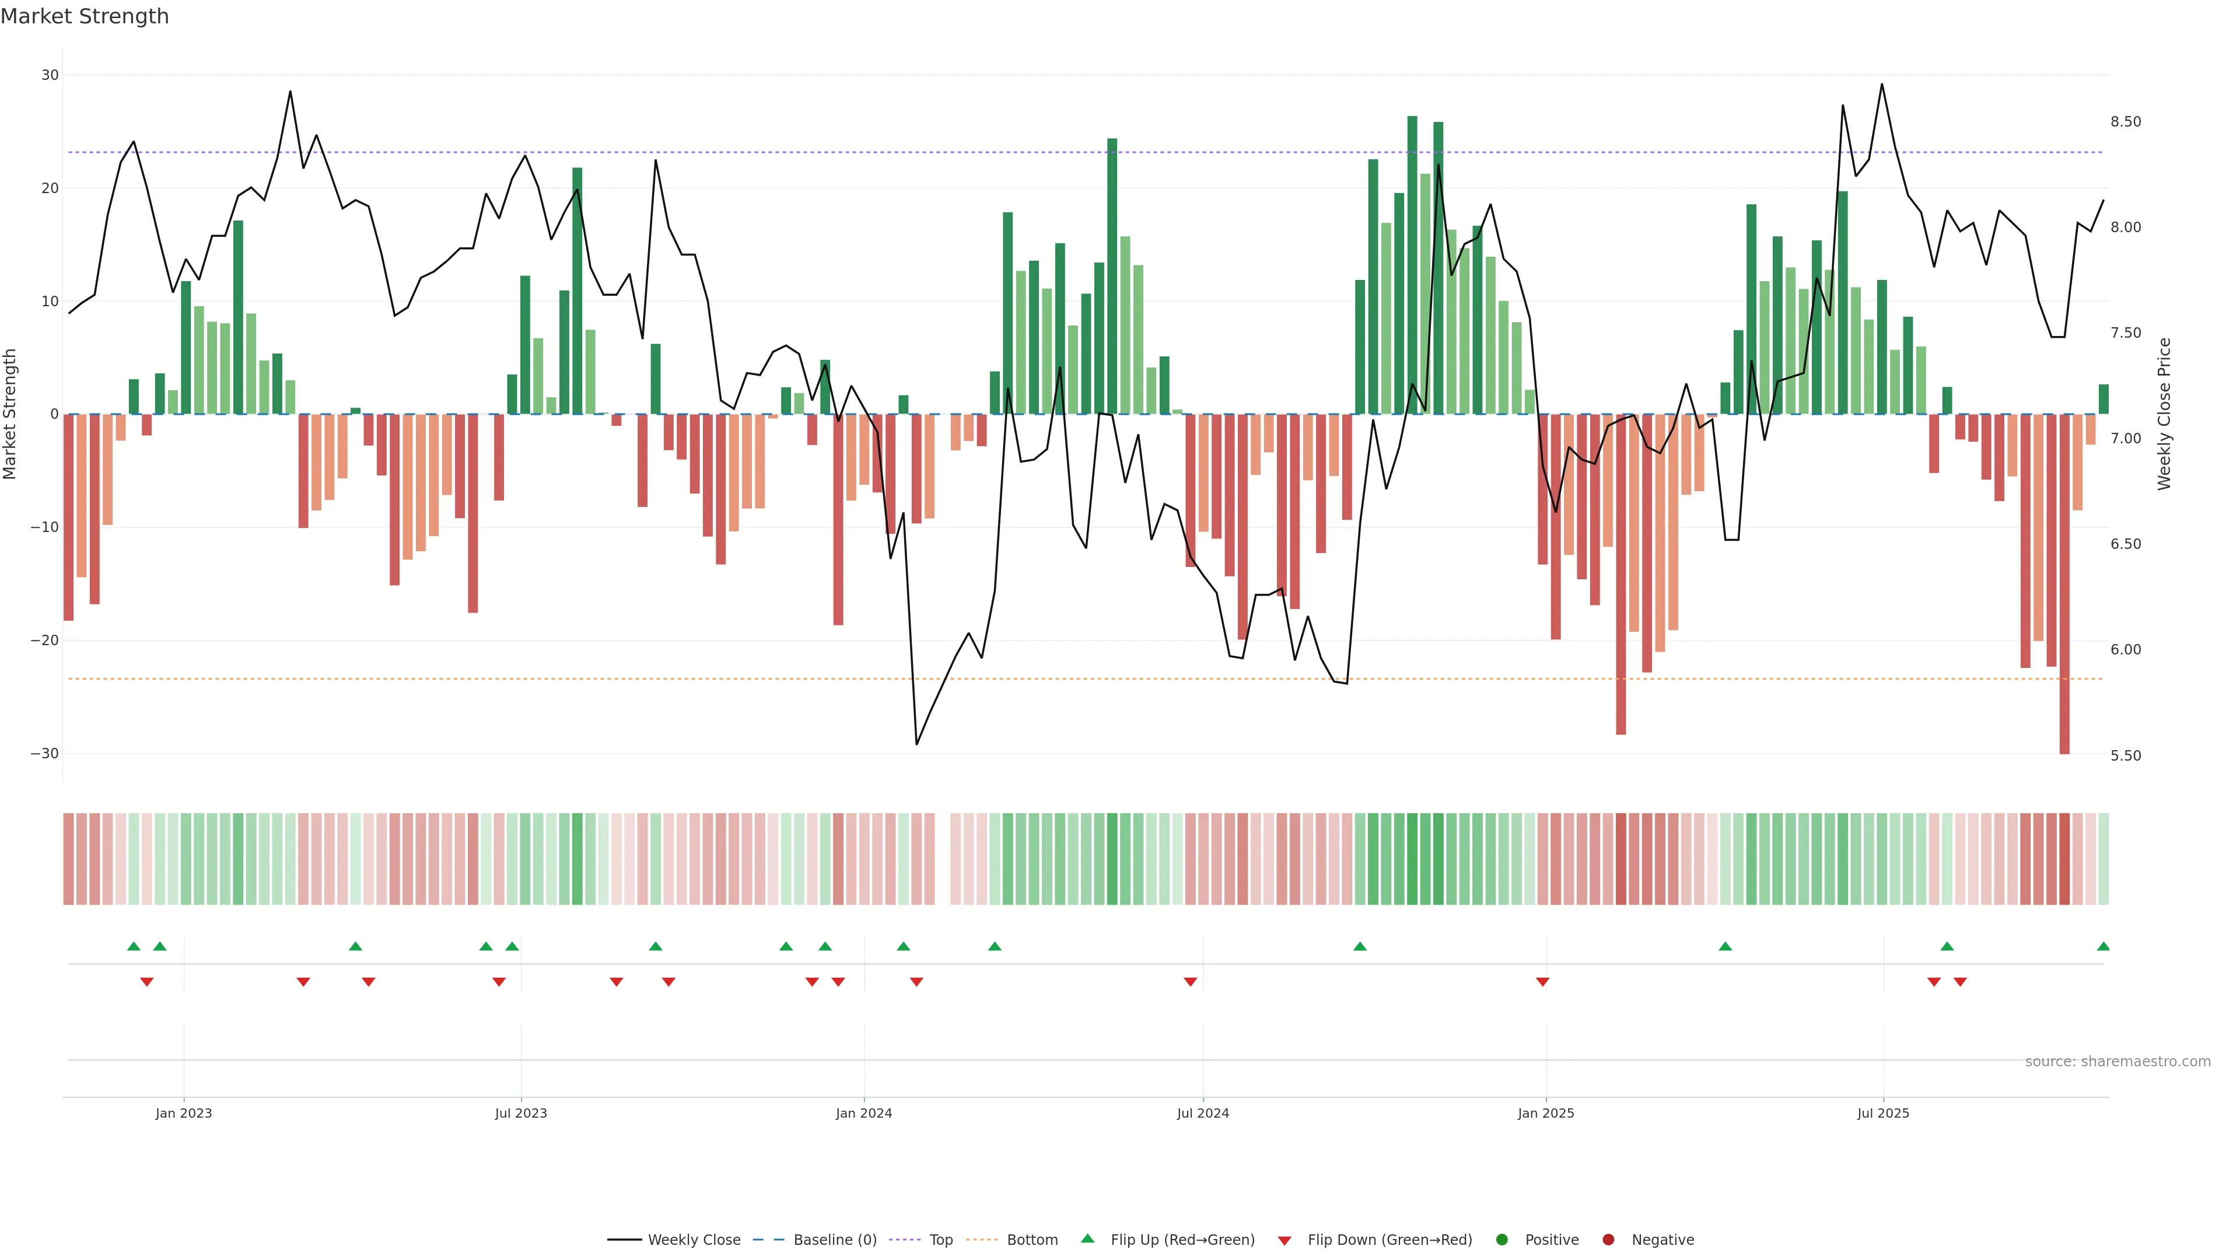
Task: Click the source: sharemaestro.com text
Action: pyautogui.click(x=2117, y=1062)
